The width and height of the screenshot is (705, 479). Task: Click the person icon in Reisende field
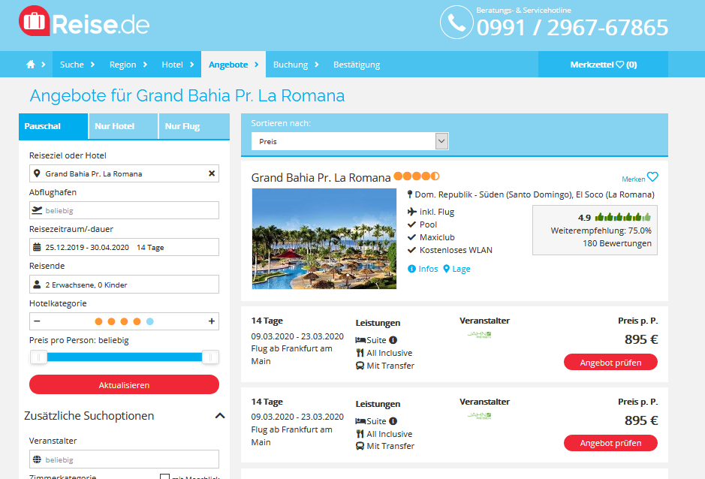click(38, 285)
